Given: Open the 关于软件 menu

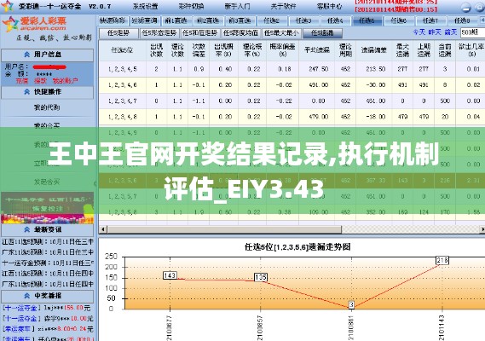Looking at the screenshot, I should (283, 6).
